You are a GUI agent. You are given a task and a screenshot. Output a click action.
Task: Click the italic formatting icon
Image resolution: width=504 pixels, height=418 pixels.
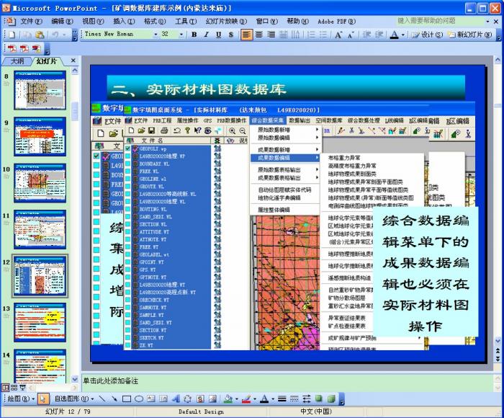pyautogui.click(x=205, y=35)
